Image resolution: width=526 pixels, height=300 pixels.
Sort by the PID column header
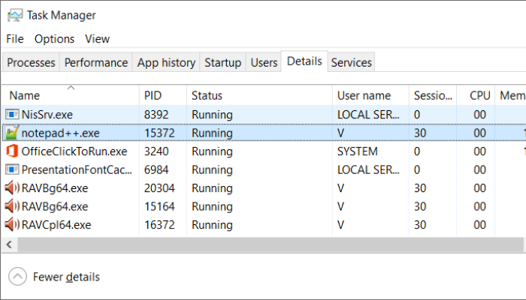tap(163, 95)
